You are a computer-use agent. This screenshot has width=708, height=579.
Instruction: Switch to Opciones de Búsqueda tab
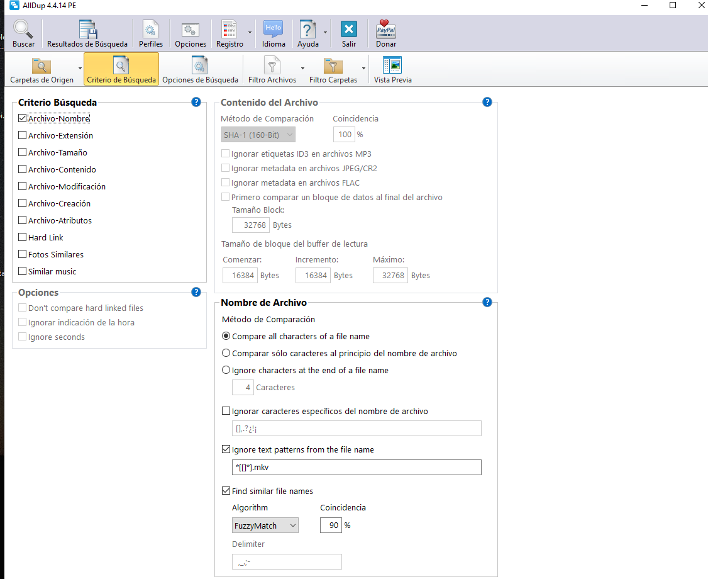200,69
